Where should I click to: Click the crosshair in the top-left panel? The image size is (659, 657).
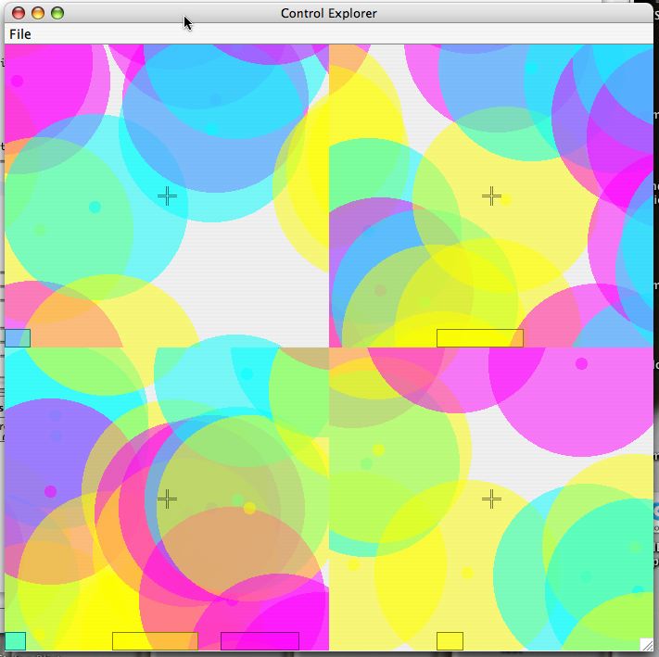point(167,196)
